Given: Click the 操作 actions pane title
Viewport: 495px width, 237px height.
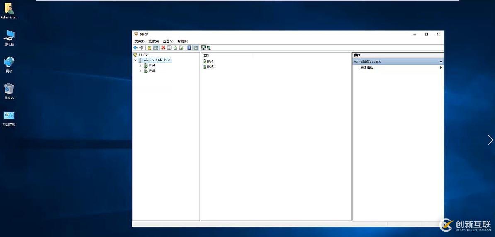Looking at the screenshot, I should pos(357,55).
